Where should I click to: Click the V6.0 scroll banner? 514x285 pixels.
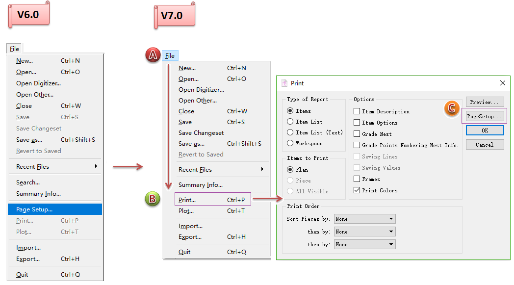click(x=29, y=15)
